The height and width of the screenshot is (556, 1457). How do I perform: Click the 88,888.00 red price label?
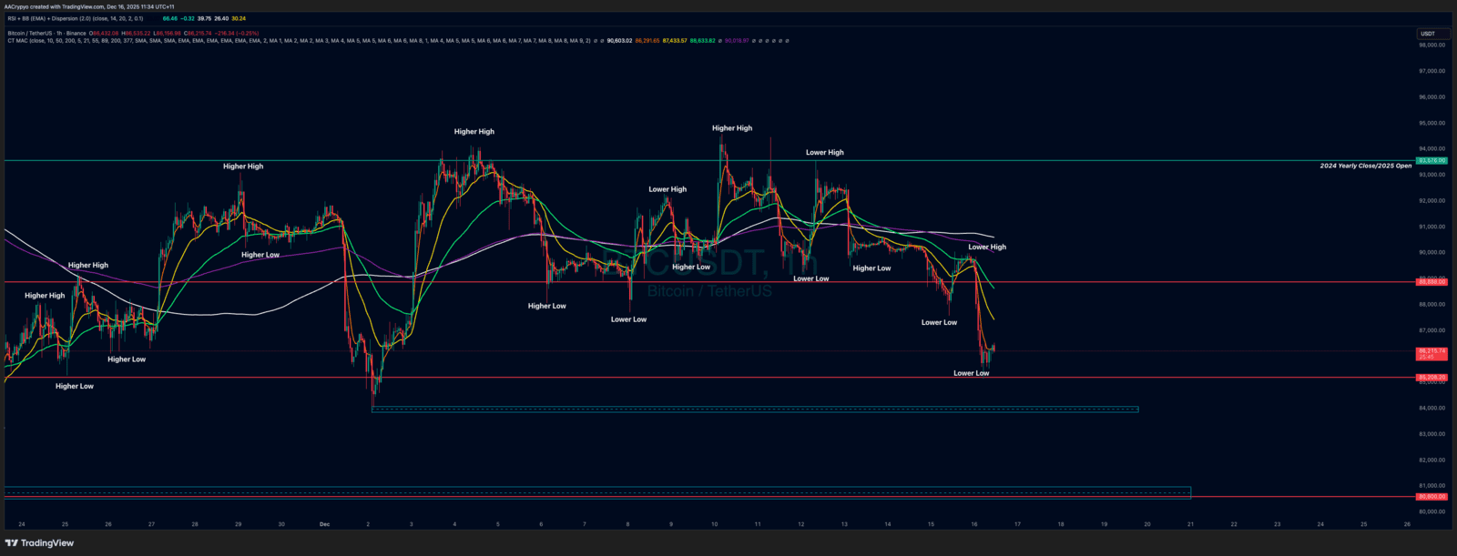pyautogui.click(x=1432, y=282)
